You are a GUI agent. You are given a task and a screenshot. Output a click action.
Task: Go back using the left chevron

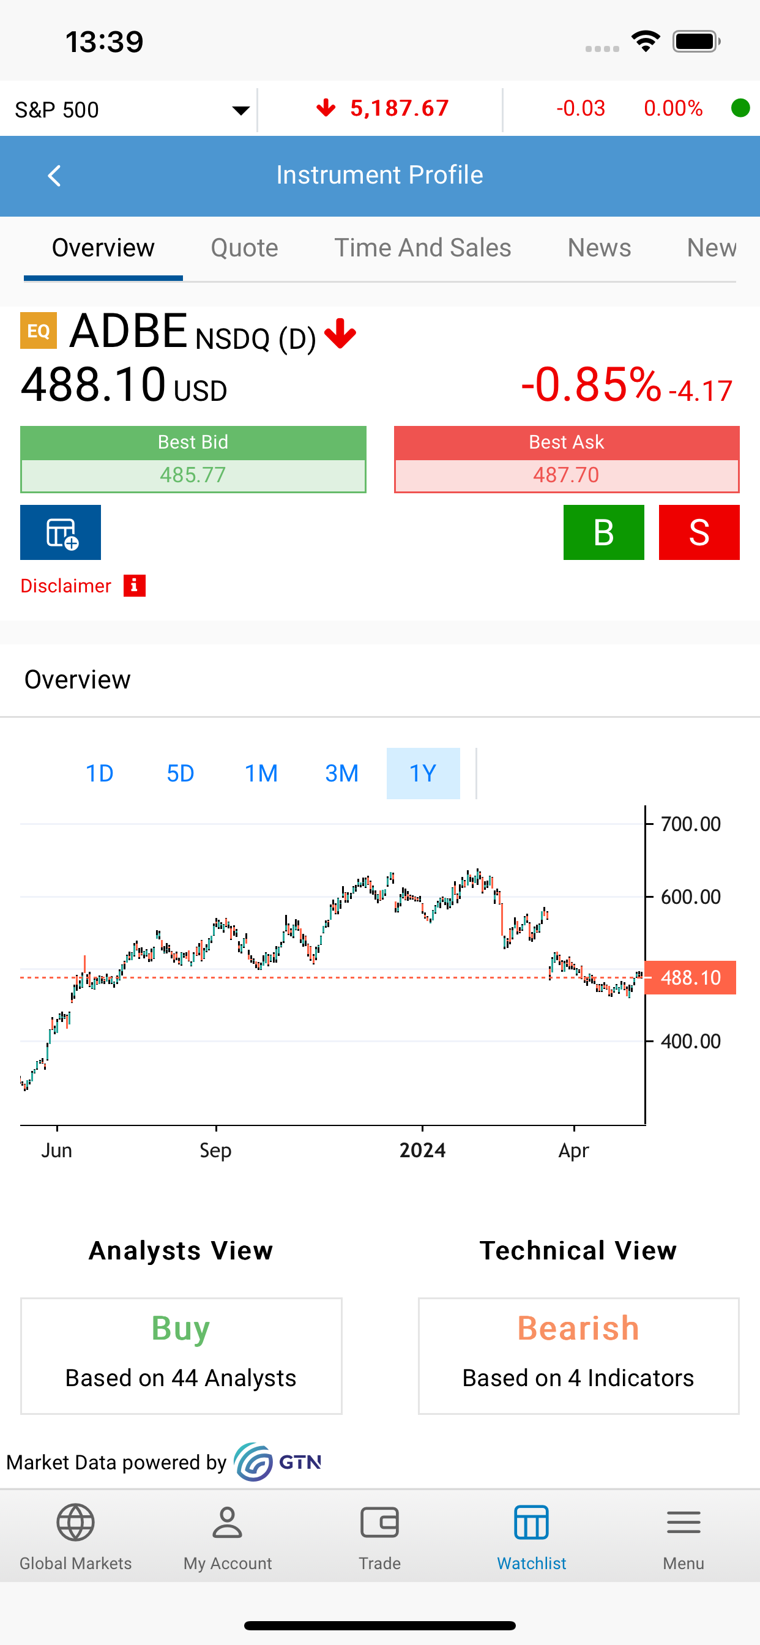click(x=54, y=176)
